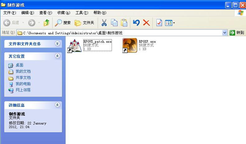Open the 桌面 link
Image resolution: width=246 pixels, height=144 pixels.
20,65
